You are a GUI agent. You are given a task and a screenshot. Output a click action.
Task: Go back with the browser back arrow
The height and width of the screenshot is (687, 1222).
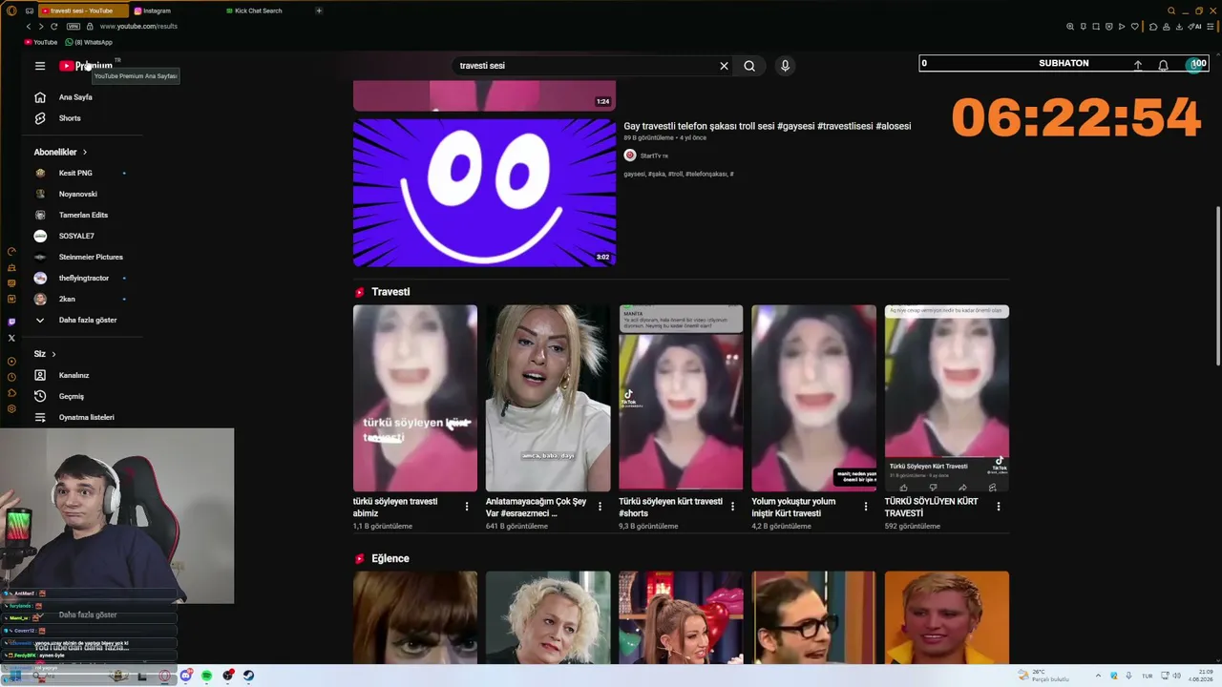click(x=29, y=27)
